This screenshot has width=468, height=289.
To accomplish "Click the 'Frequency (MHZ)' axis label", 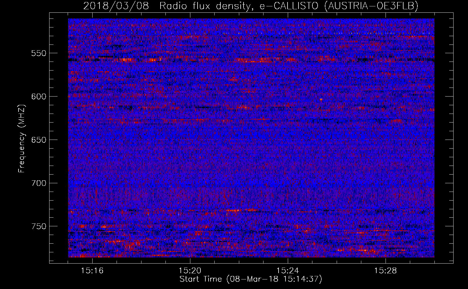I will pos(22,139).
